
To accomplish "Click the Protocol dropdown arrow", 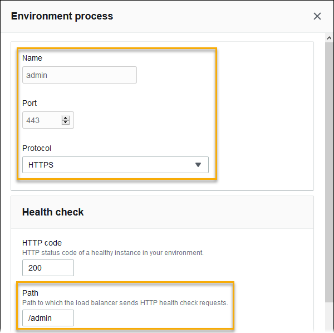I will [198, 165].
